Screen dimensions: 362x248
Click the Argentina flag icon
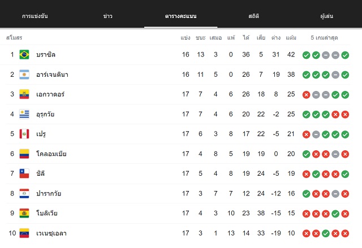point(24,75)
